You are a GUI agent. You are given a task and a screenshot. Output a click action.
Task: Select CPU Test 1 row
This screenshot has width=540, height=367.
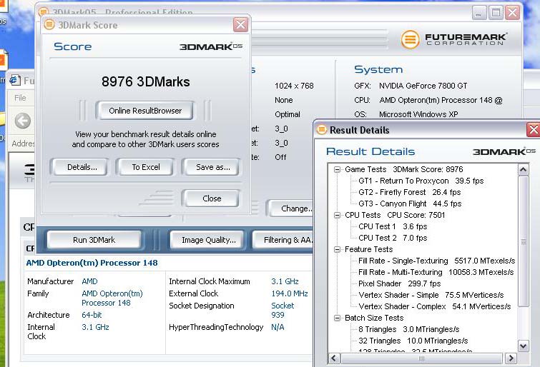393,226
